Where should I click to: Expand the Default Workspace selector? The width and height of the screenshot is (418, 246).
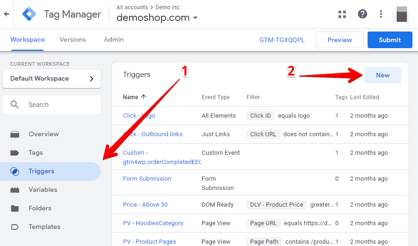pyautogui.click(x=52, y=79)
